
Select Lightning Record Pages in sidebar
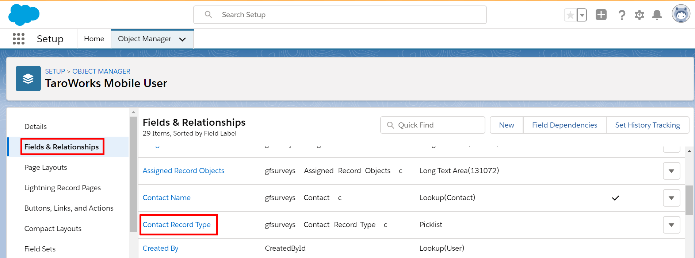tap(62, 188)
